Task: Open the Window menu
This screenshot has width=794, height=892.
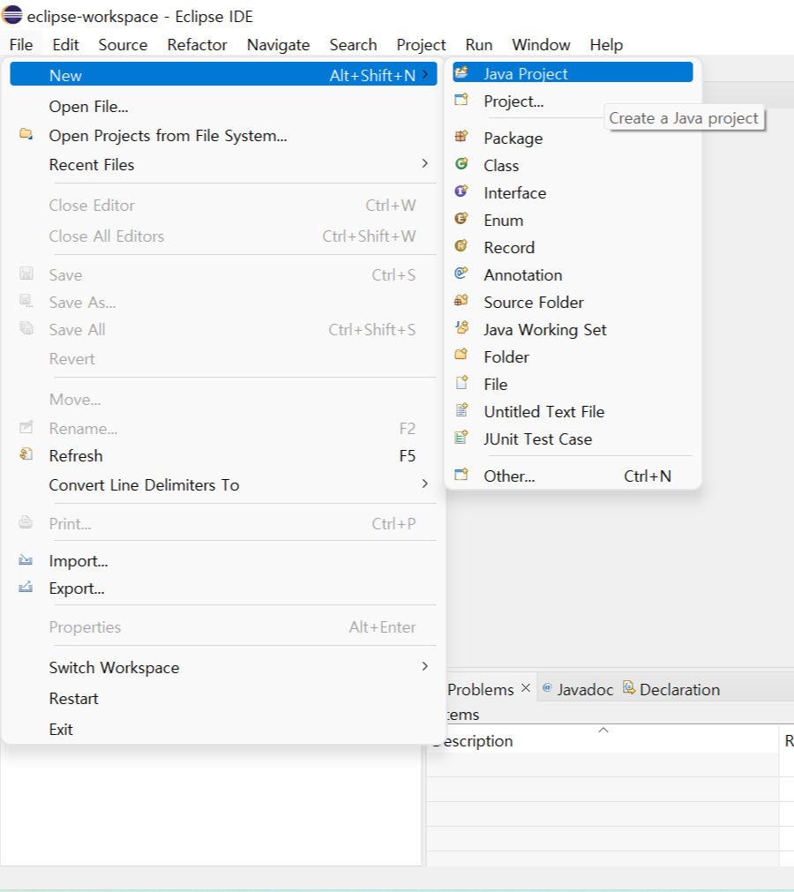Action: [541, 45]
